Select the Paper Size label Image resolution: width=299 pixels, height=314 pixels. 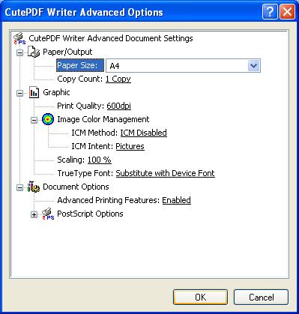click(x=80, y=65)
